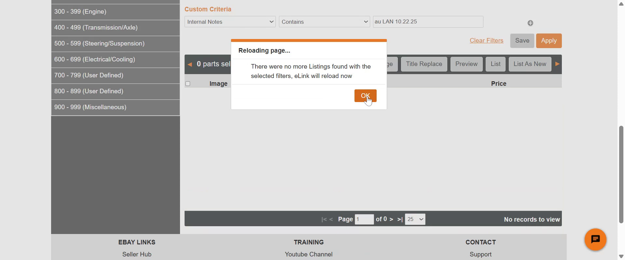Select 300 - 399 (Engine) category
The width and height of the screenshot is (625, 260).
[x=115, y=12]
